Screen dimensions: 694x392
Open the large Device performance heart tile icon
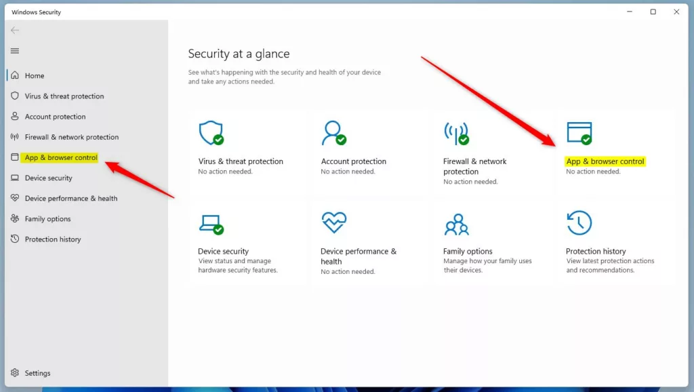(x=333, y=222)
